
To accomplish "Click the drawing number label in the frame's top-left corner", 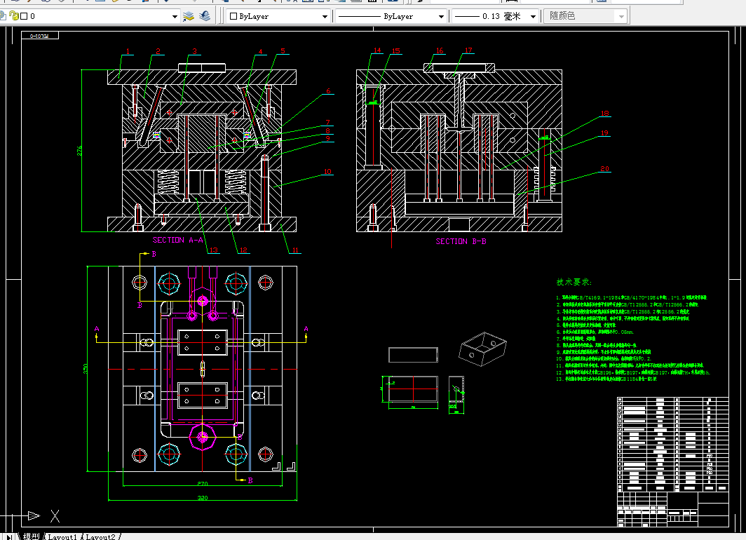I will coord(39,36).
